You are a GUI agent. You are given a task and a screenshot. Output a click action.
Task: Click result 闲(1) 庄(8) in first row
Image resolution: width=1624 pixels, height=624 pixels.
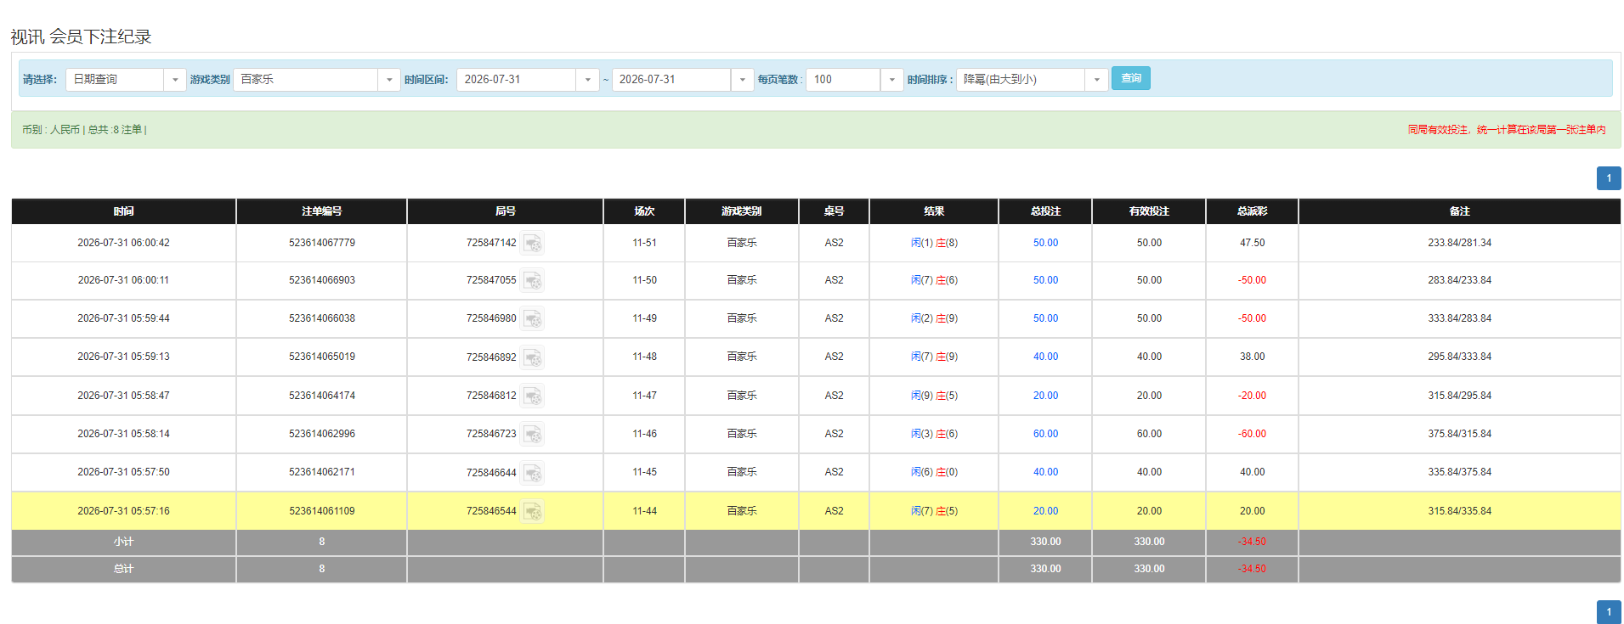click(934, 243)
